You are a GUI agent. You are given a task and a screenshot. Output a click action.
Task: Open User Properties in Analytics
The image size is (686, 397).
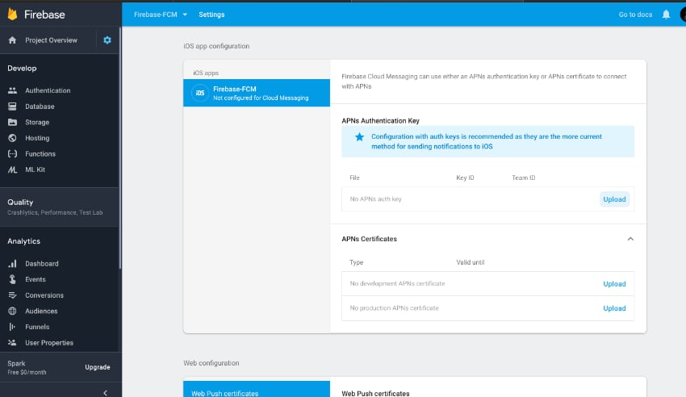tap(49, 343)
